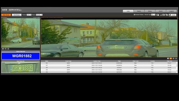Click first icon below small preview video
179x101 pixels.
click(3, 49)
